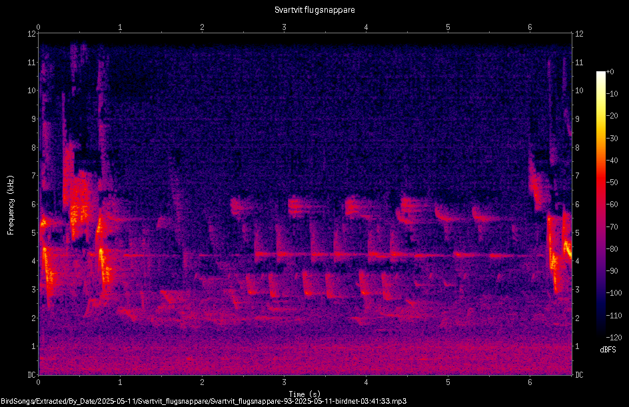This screenshot has height=407, width=629.
Task: Click the -90 purple section of the colorbar
Action: click(600, 271)
